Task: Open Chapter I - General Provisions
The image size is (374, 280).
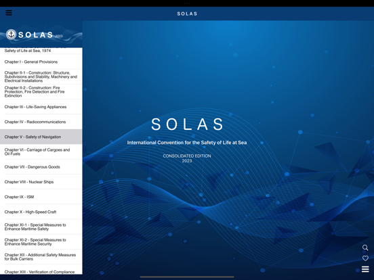Action: tap(41, 62)
